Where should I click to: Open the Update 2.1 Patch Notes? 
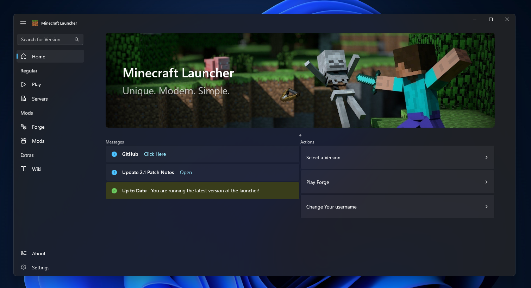pyautogui.click(x=186, y=172)
